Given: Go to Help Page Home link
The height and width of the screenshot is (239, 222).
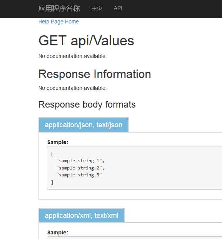Looking at the screenshot, I should (x=58, y=22).
